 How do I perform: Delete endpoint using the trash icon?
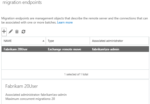point(17,31)
